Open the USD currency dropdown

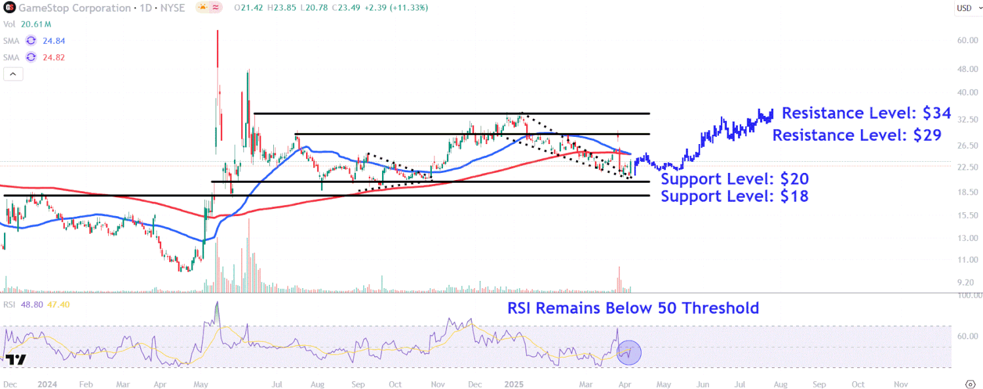[964, 8]
